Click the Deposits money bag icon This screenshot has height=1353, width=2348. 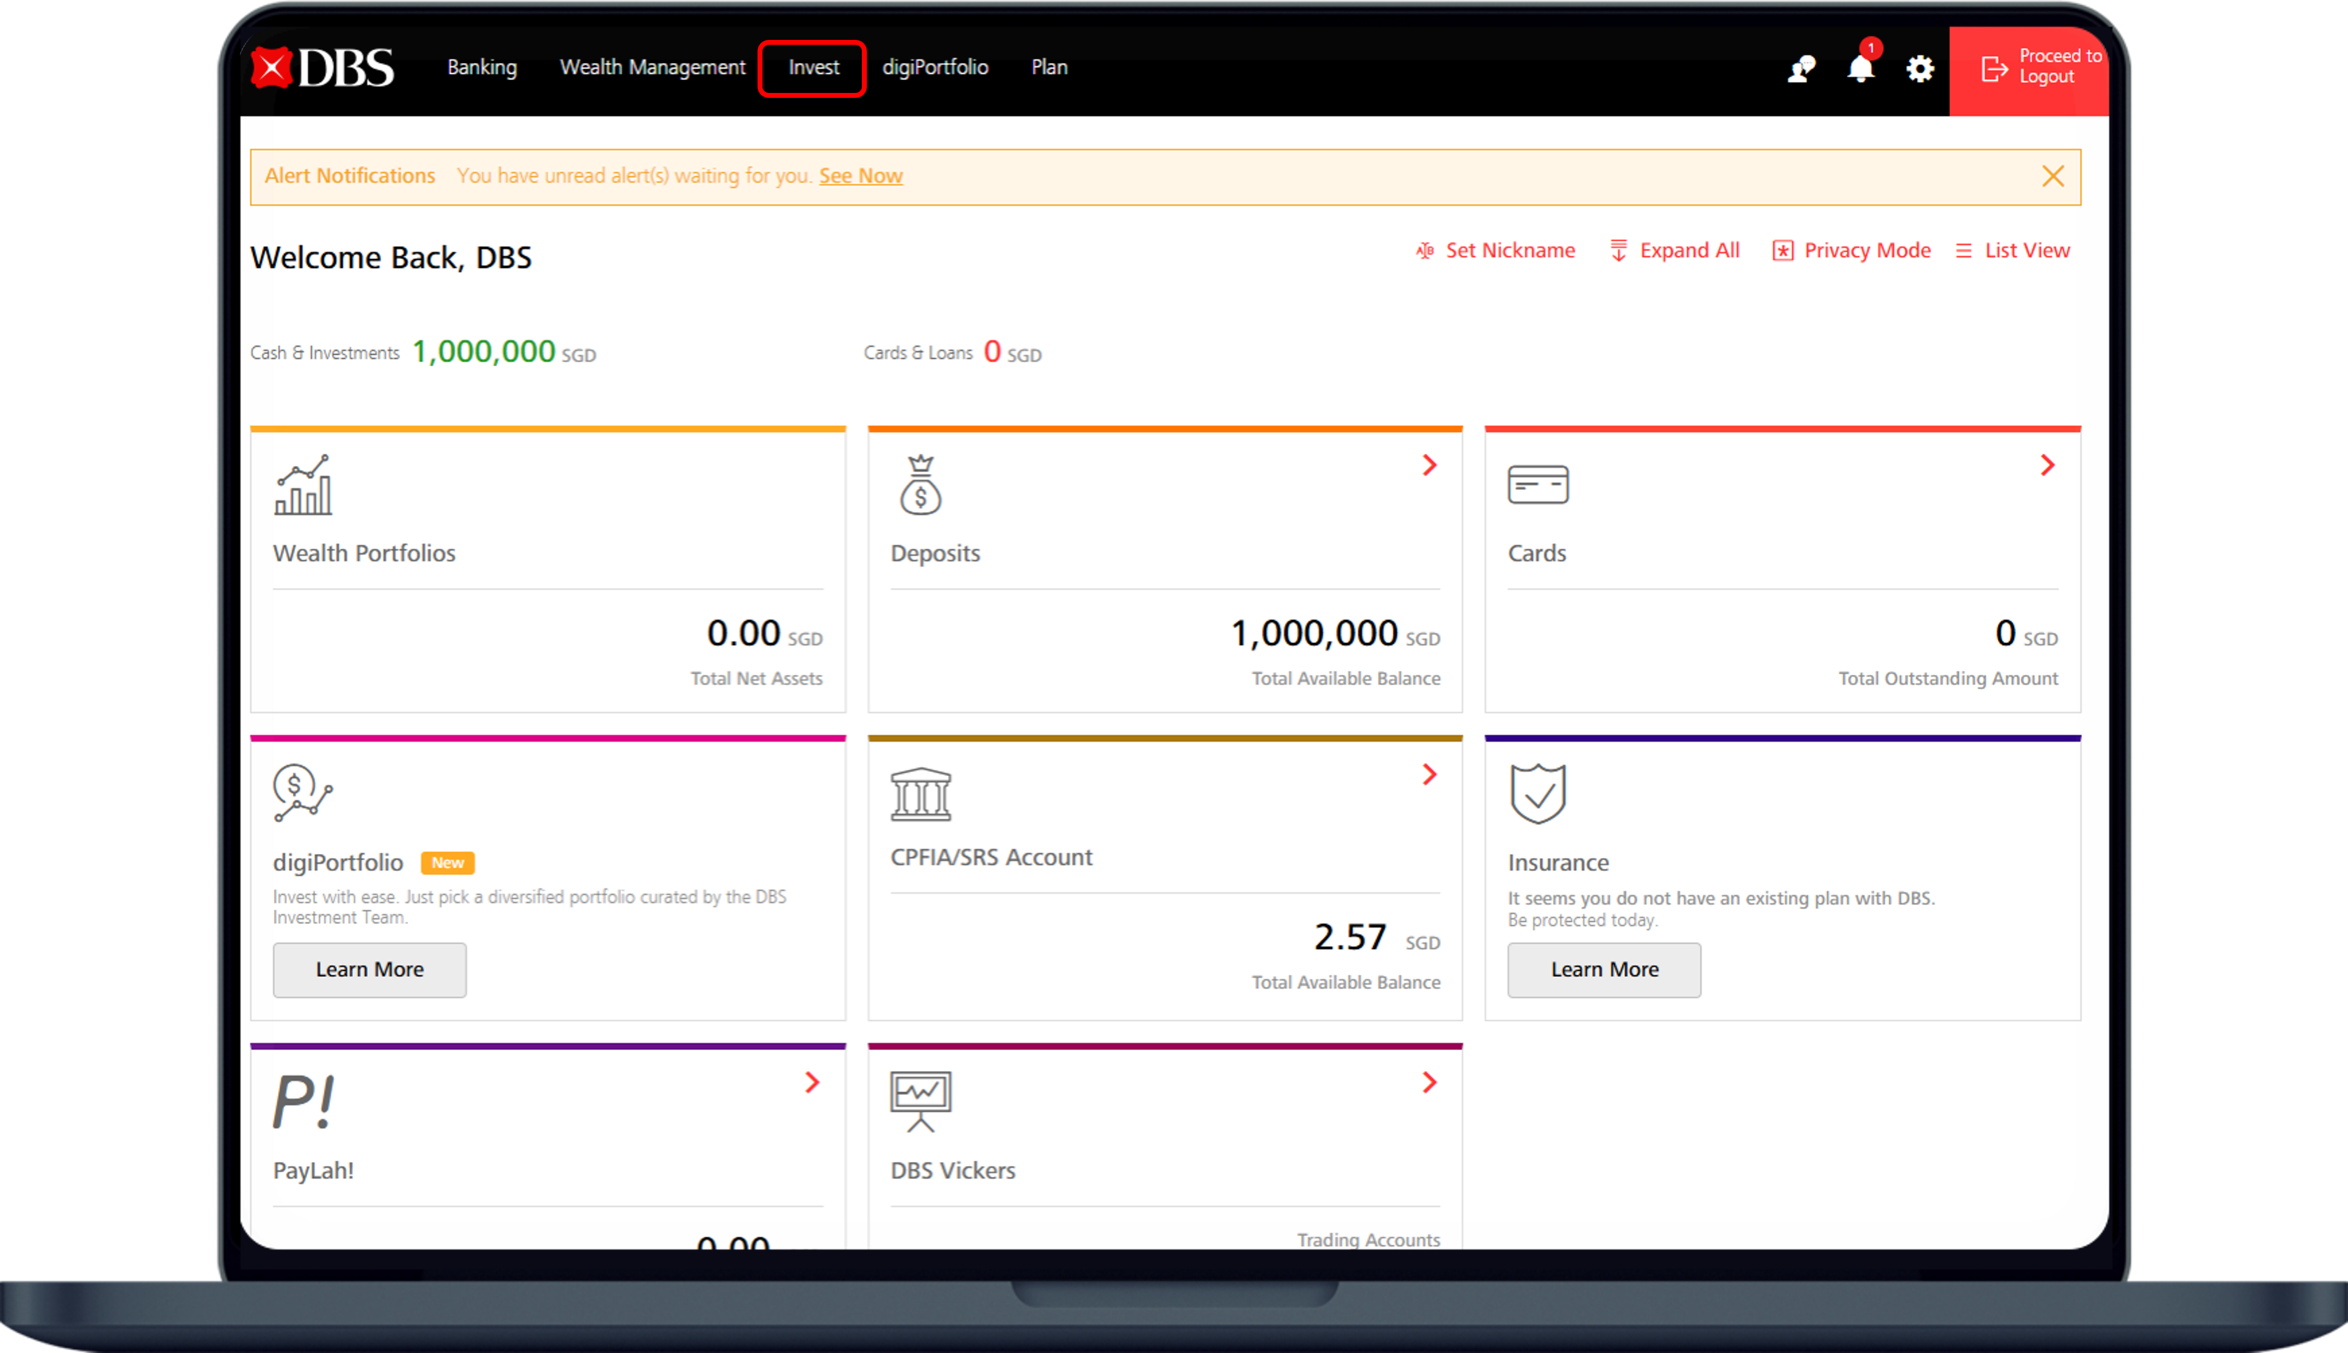pyautogui.click(x=920, y=484)
